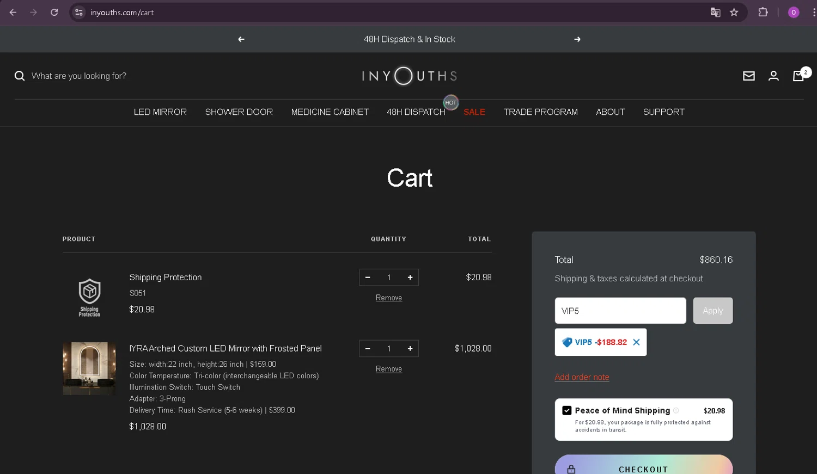Open the ABOUT menu
The image size is (817, 474).
coord(610,112)
